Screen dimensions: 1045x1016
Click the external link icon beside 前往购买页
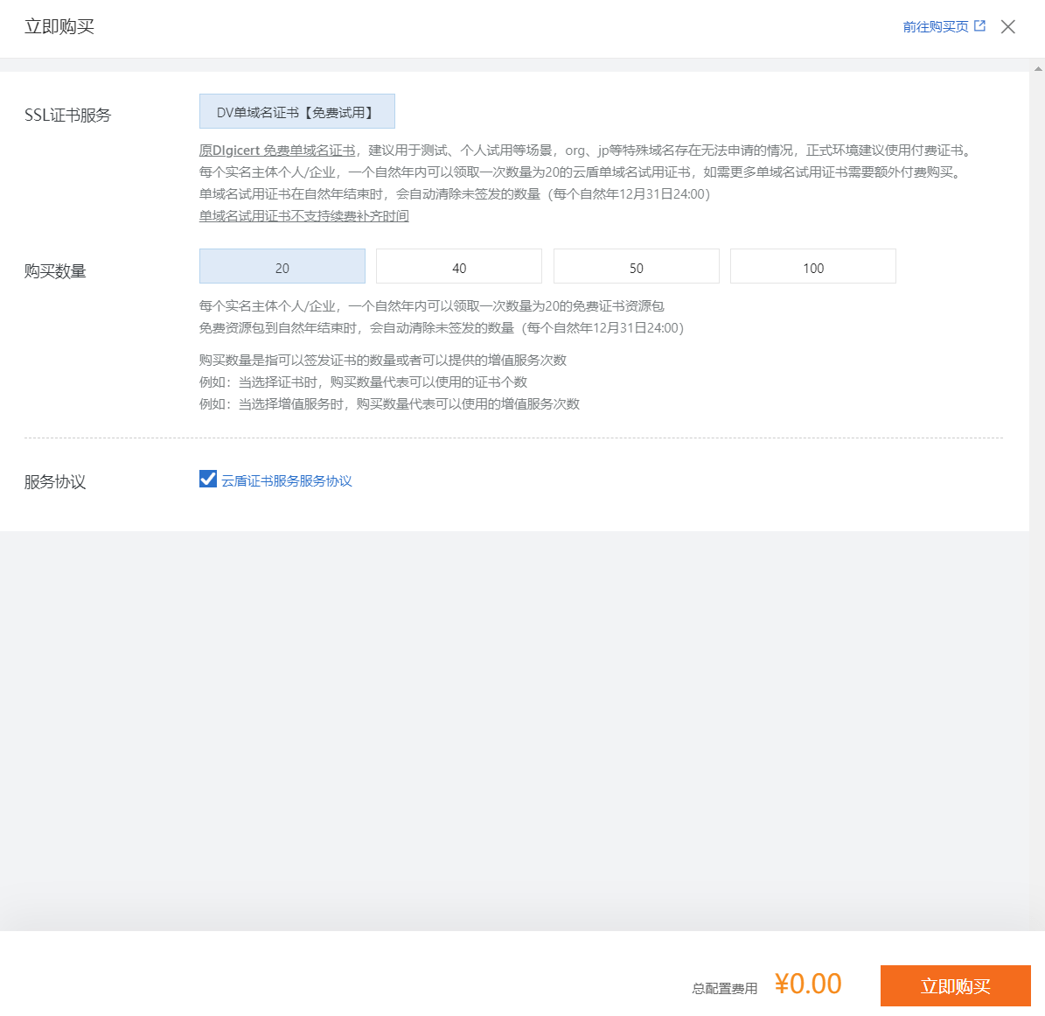[979, 26]
